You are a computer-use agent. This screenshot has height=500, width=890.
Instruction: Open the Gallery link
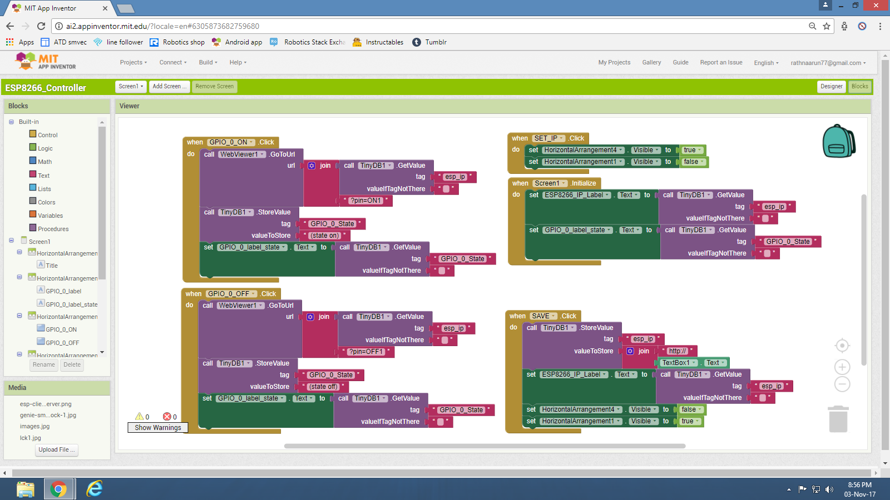pos(651,62)
